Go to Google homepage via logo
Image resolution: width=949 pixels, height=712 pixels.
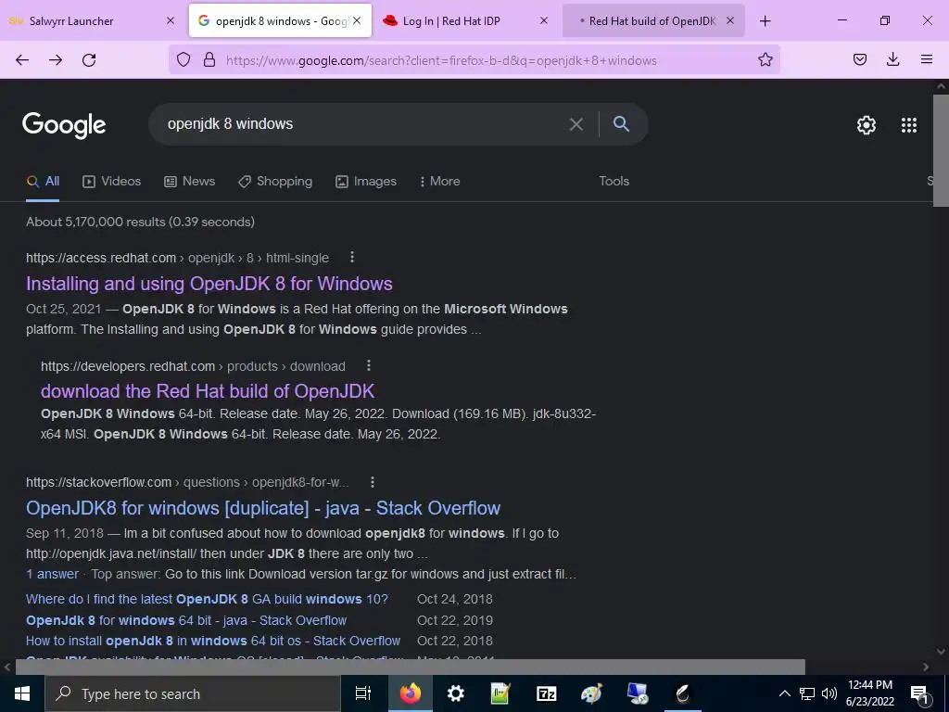pos(64,125)
